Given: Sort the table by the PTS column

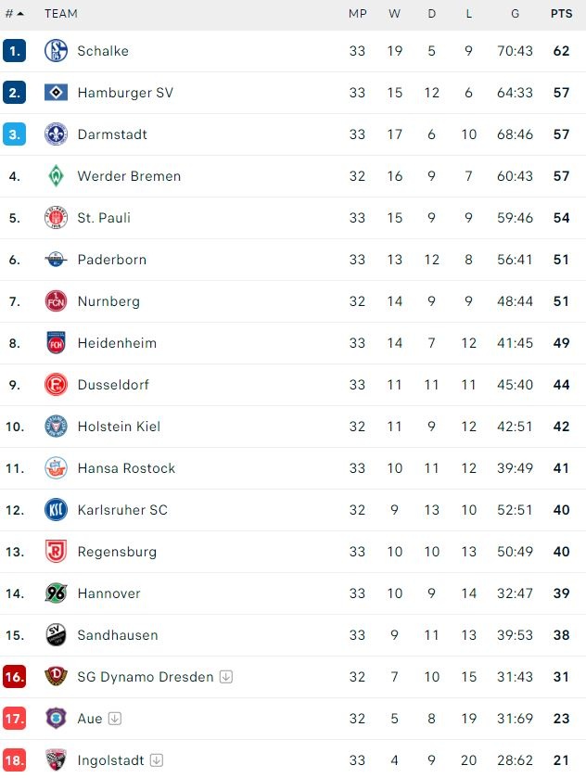Looking at the screenshot, I should point(561,14).
